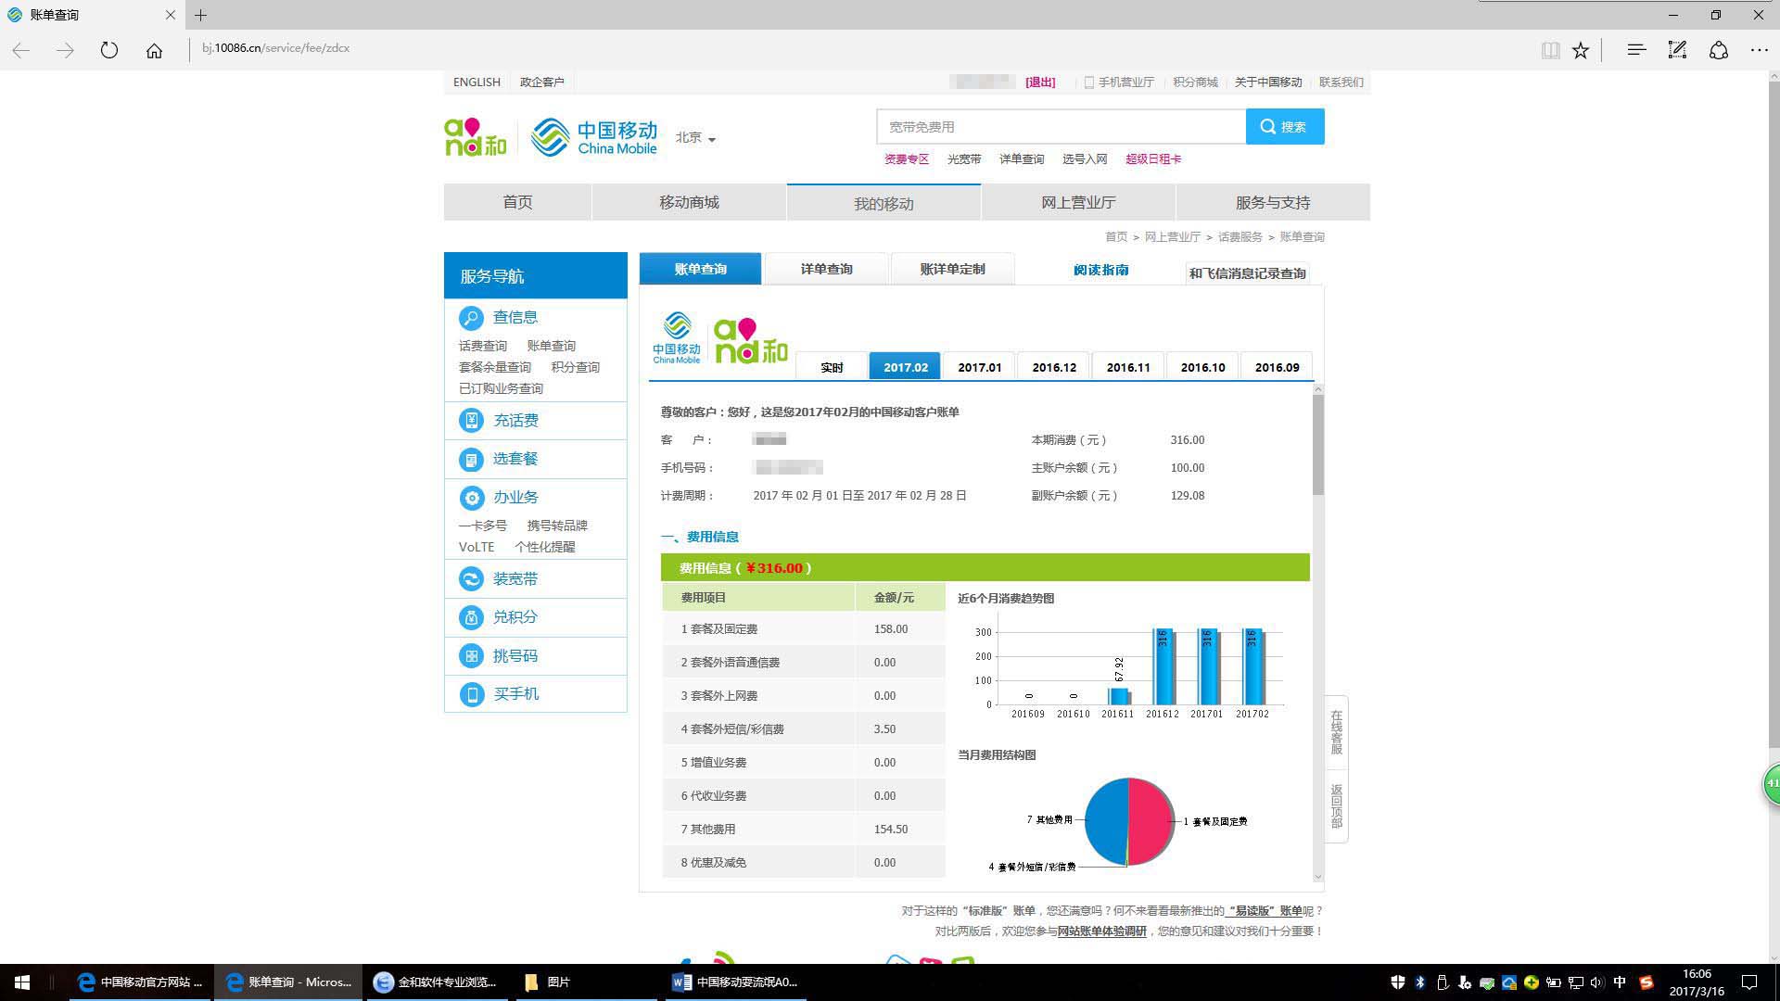This screenshot has width=1780, height=1001.
Task: Open 服务与支持 navigation item
Action: point(1273,202)
